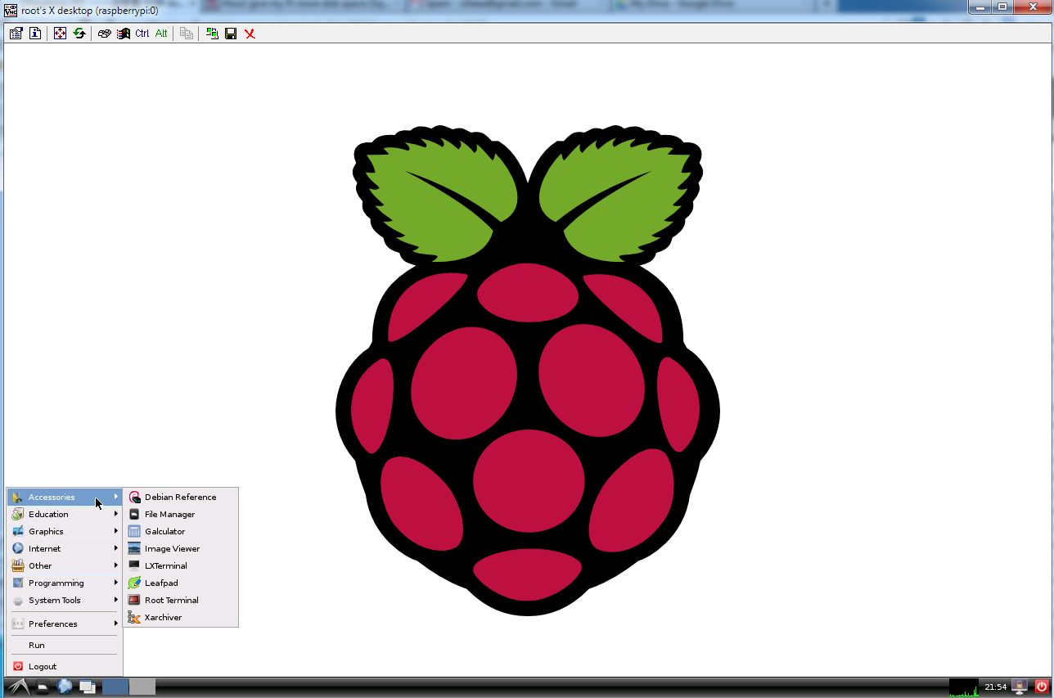
Task: Click the 21:54 taskbar clock
Action: pyautogui.click(x=995, y=687)
